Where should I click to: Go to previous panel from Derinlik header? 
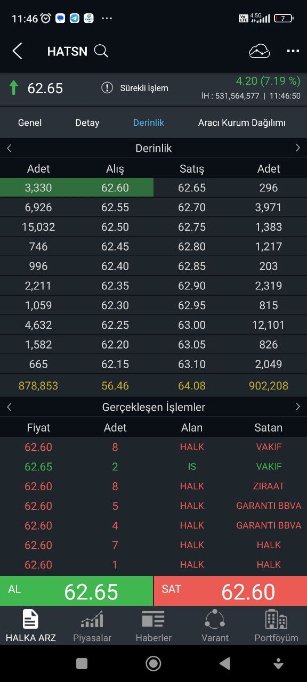coord(9,148)
